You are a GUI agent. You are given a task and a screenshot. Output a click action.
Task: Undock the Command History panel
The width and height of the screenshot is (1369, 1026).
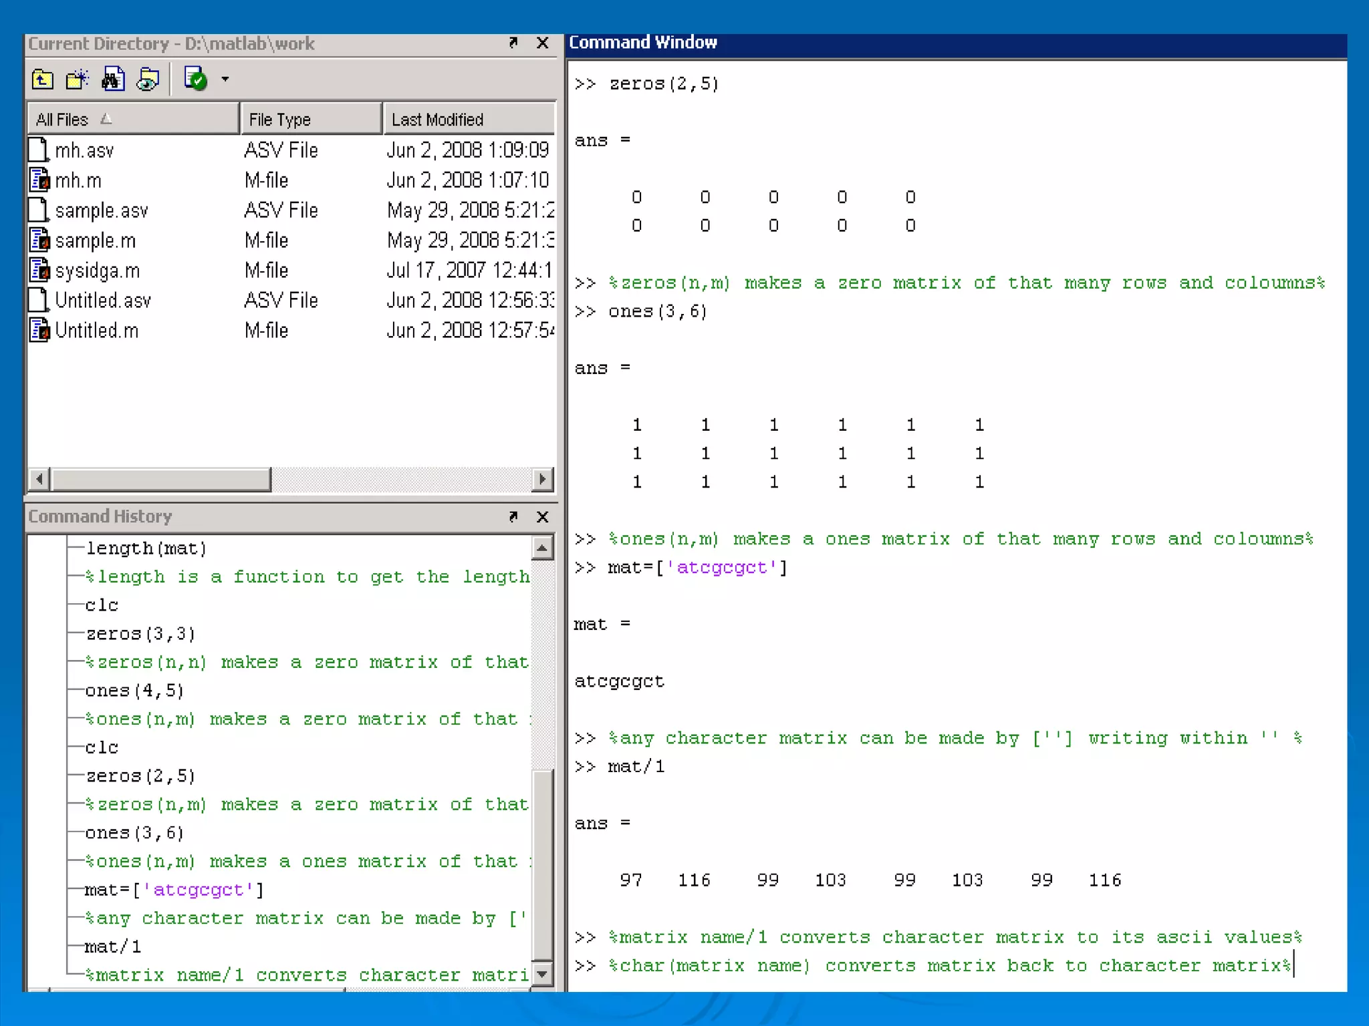(513, 516)
